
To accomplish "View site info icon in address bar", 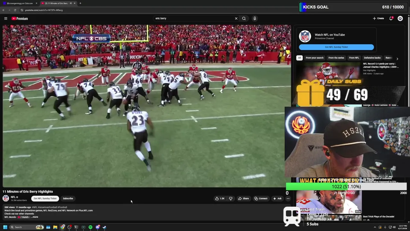I will (x=22, y=10).
